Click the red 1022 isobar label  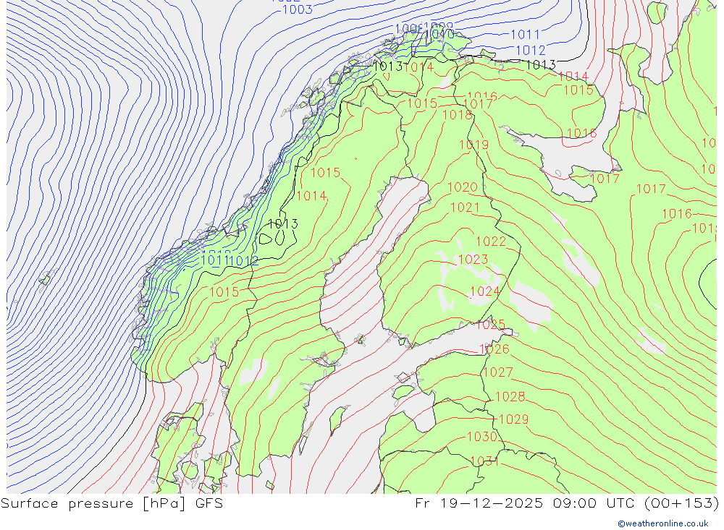pyautogui.click(x=491, y=242)
